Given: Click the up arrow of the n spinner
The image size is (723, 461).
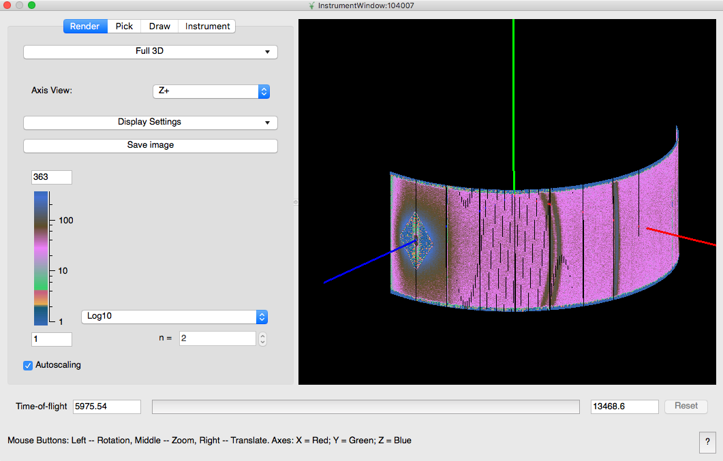Looking at the screenshot, I should pos(262,334).
